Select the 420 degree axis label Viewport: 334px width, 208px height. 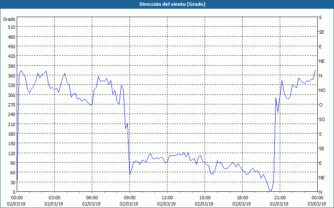(11, 56)
